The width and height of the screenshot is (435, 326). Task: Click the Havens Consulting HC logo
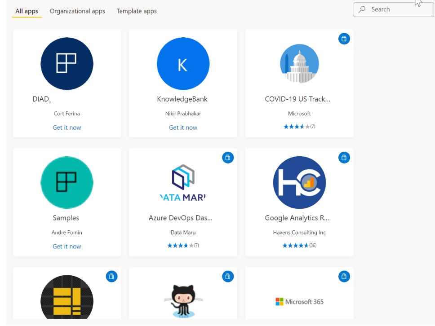299,182
